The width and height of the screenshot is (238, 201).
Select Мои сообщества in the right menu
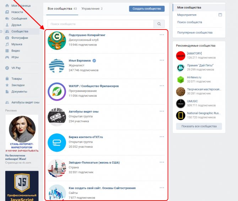(x=199, y=7)
